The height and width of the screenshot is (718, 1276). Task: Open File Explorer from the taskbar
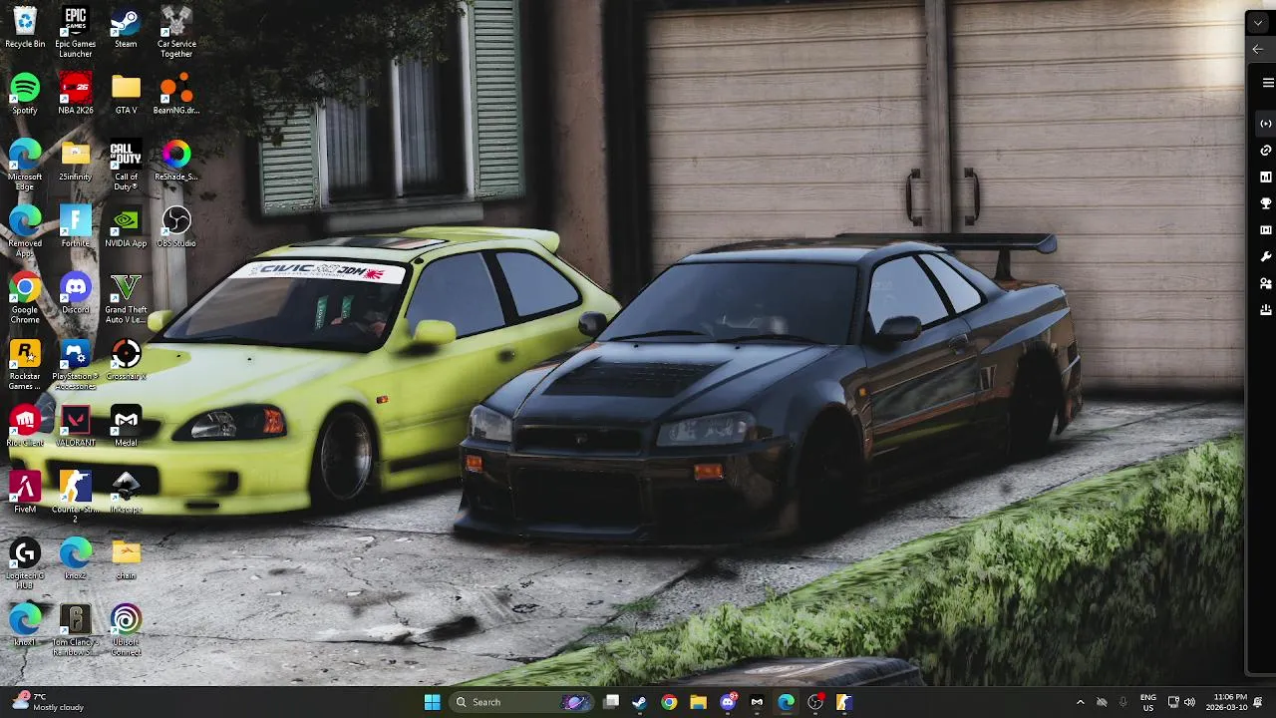[x=698, y=702]
